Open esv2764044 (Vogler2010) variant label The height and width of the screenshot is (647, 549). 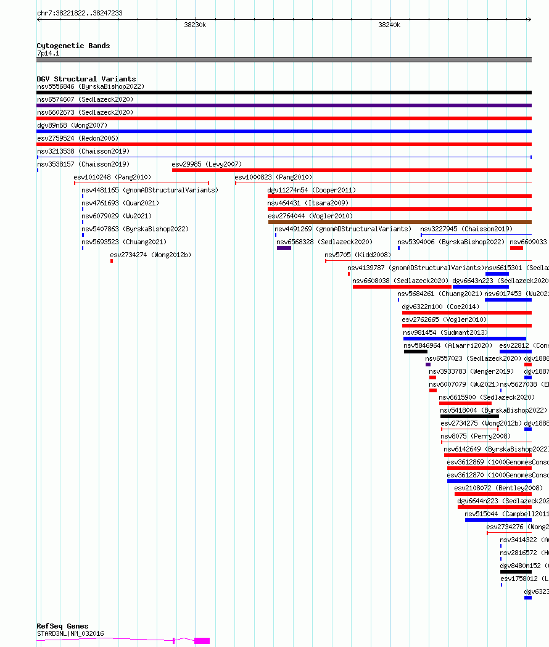(x=310, y=216)
